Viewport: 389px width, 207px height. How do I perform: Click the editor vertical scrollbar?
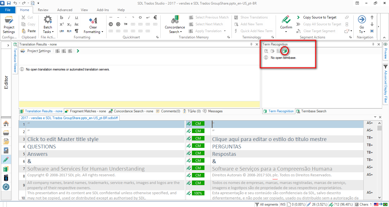click(379, 161)
